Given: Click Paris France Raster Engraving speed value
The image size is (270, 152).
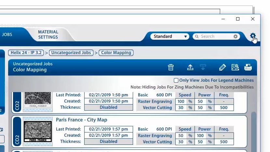Looking at the screenshot, I should coord(181,136).
